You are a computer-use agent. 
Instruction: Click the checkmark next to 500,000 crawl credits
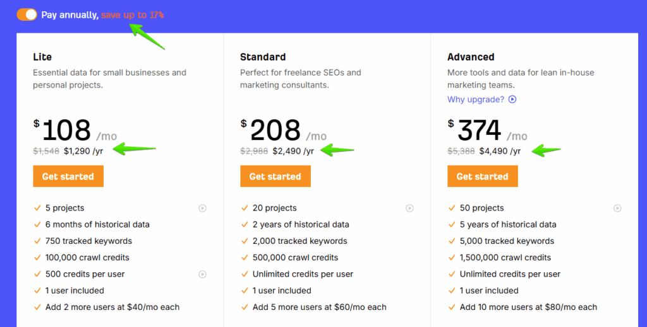click(244, 258)
